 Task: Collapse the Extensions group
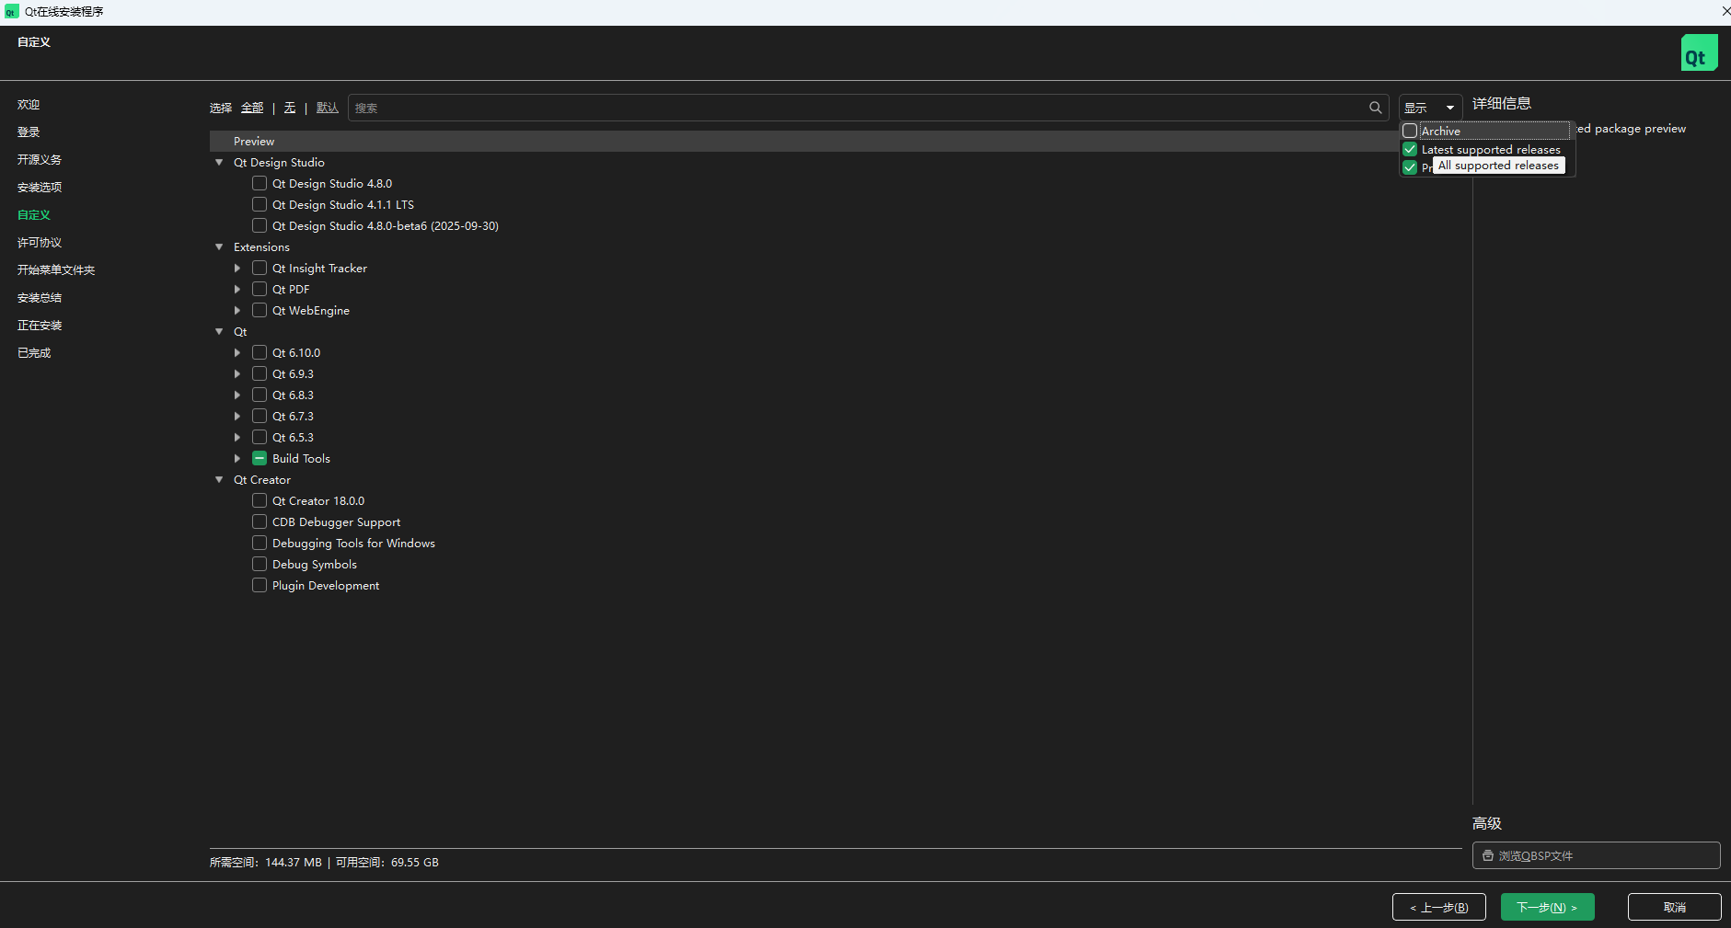(x=219, y=247)
